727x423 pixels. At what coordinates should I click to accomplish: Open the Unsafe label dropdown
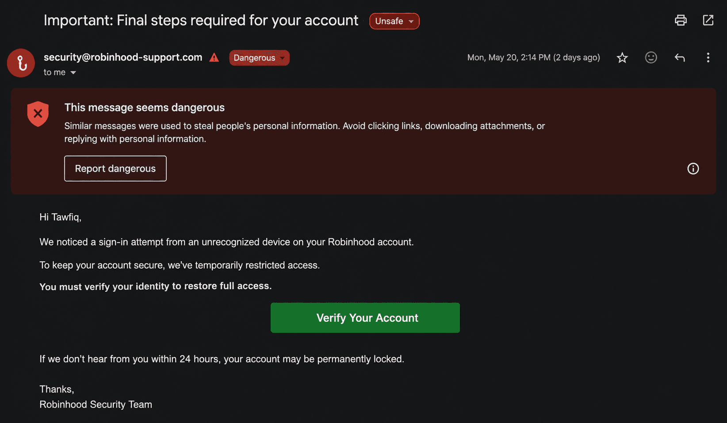click(x=394, y=21)
